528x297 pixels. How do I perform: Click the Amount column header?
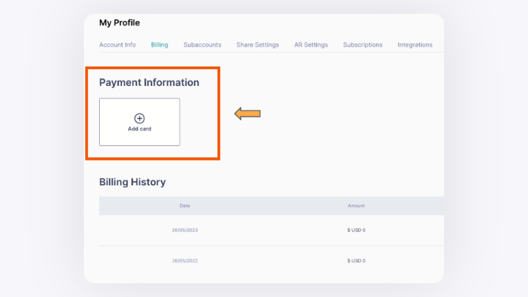(x=356, y=206)
